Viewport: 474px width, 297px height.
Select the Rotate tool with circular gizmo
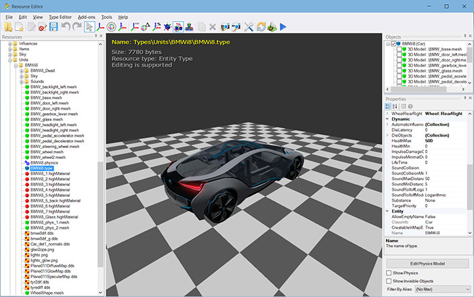point(111,27)
